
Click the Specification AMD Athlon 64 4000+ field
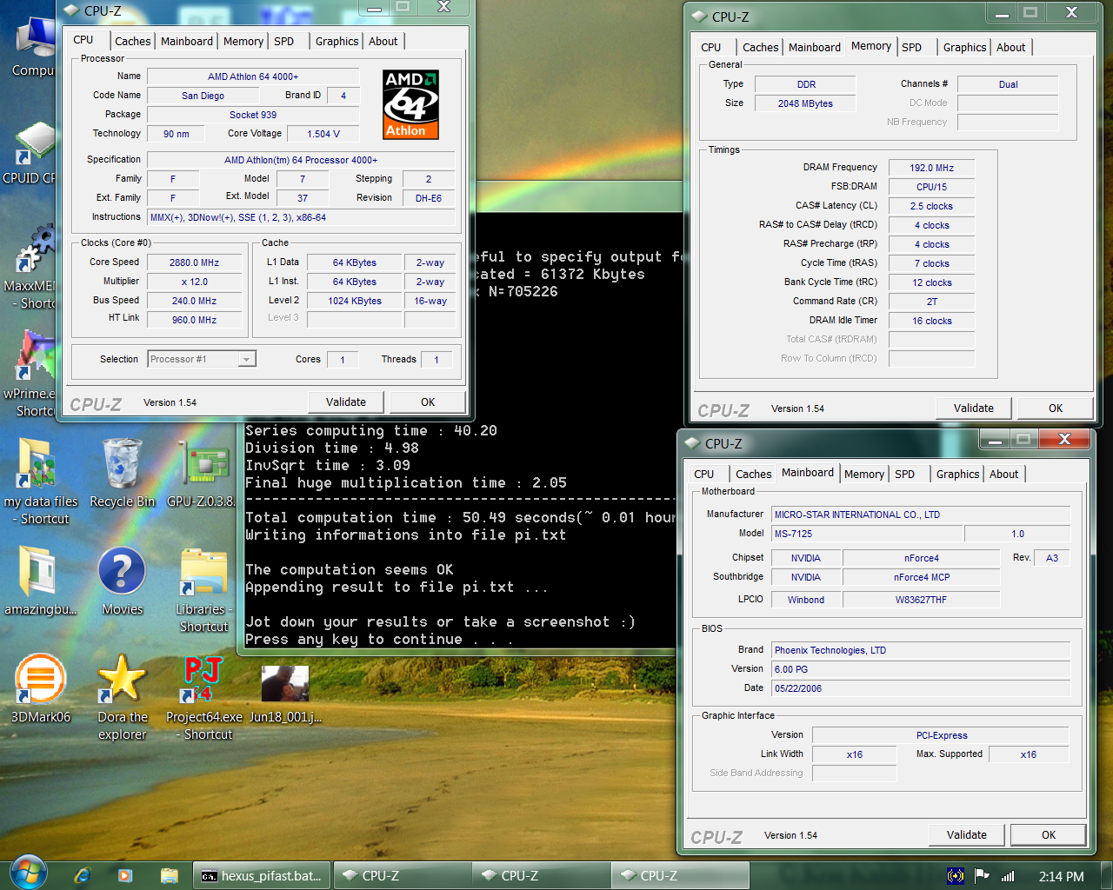click(x=301, y=160)
